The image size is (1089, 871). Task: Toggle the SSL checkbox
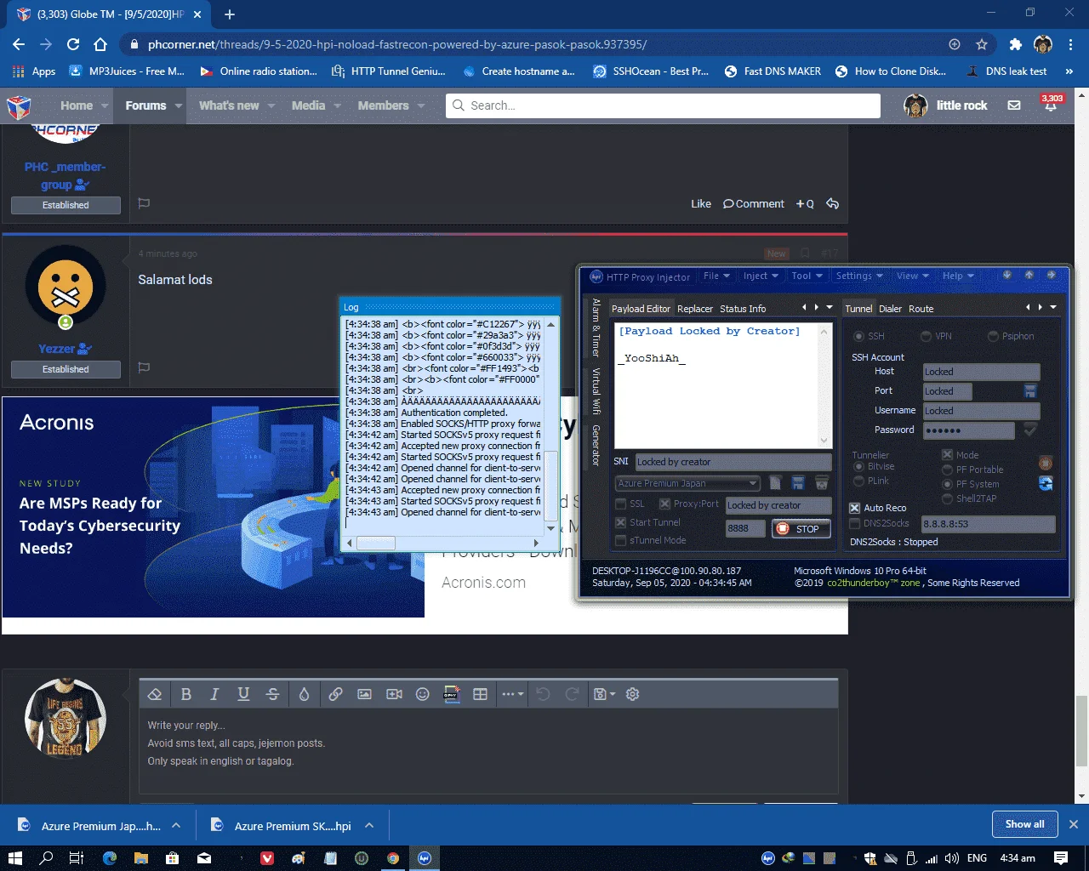click(620, 504)
